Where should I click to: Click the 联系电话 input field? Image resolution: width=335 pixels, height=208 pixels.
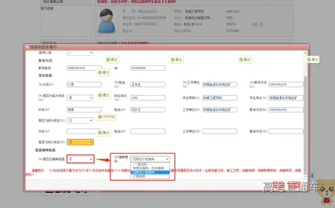point(84,68)
